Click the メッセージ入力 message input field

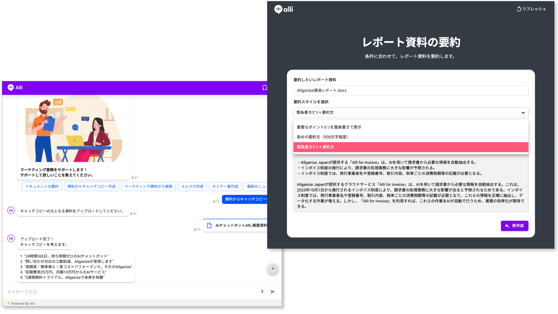click(x=116, y=292)
